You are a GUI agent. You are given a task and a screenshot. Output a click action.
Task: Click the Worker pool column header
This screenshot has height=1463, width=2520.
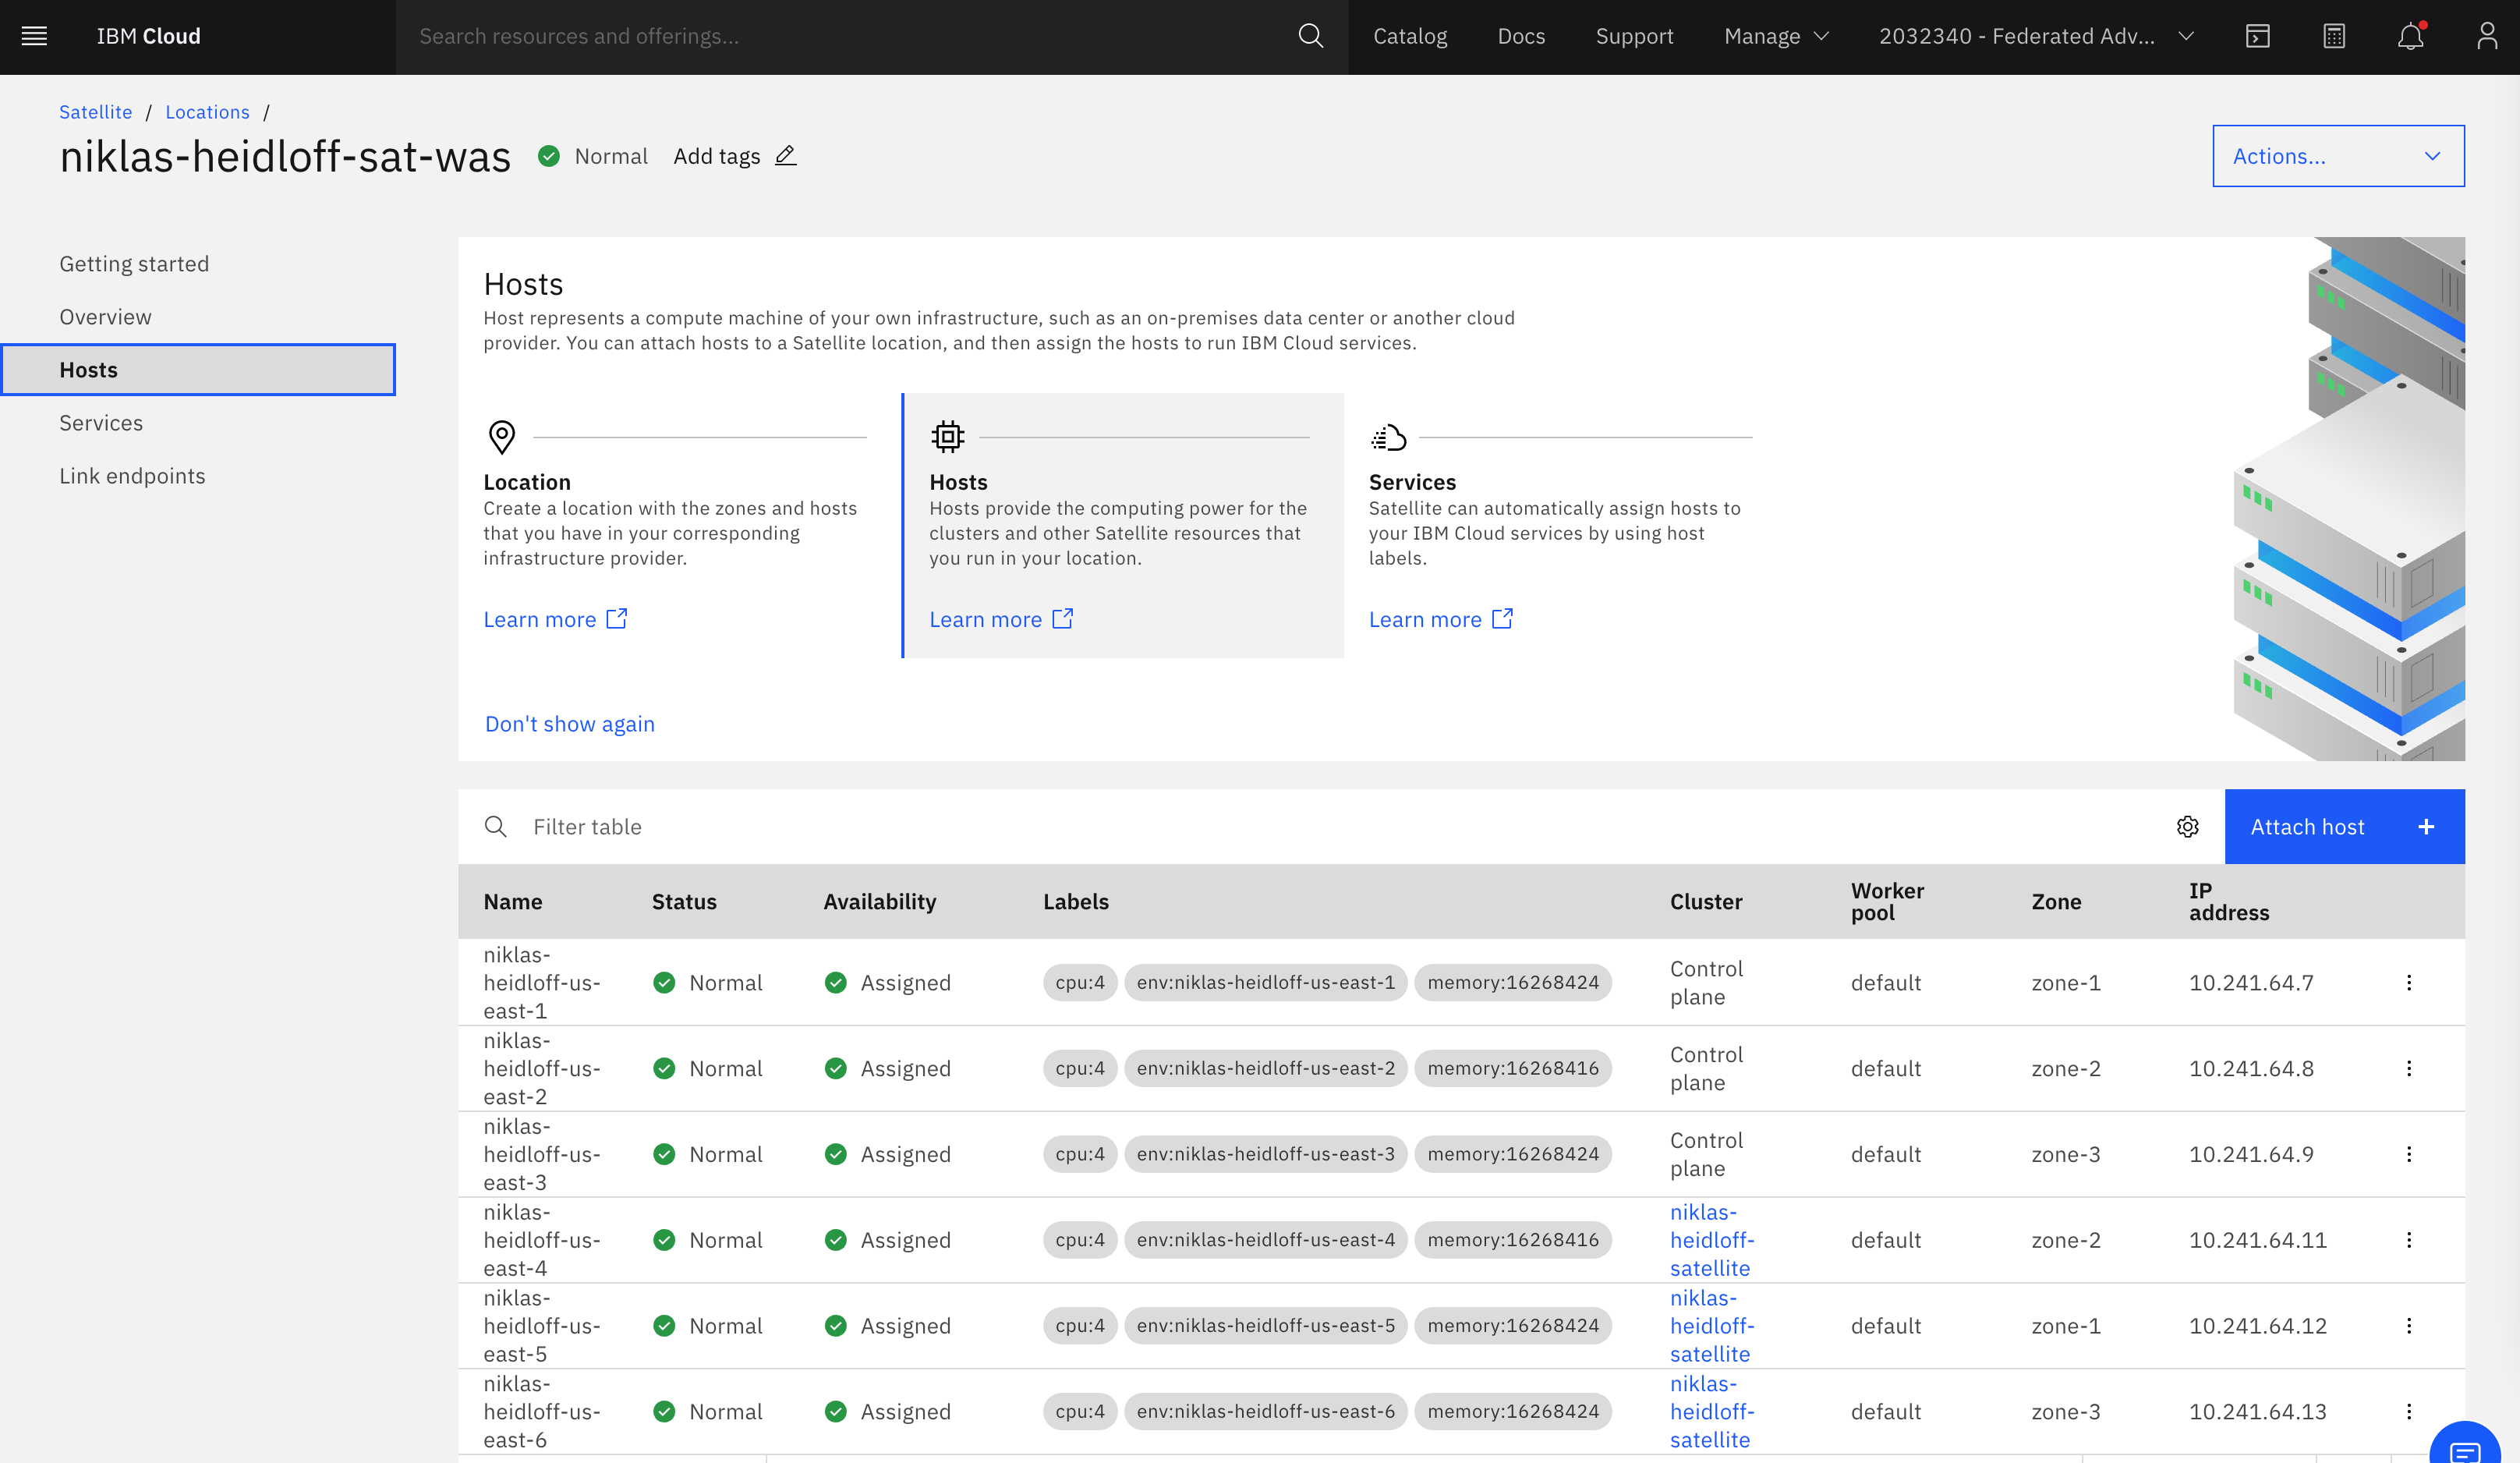pos(1887,902)
